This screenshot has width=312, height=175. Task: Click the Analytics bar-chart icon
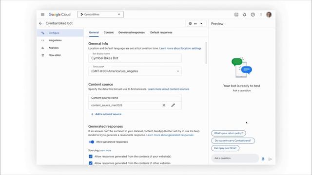pos(43,48)
